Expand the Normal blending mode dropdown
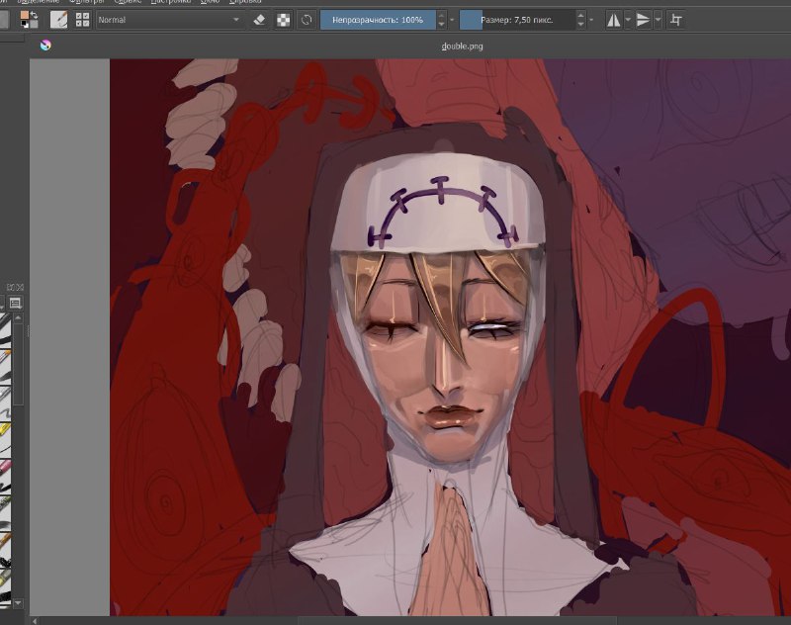This screenshot has width=791, height=625. click(x=169, y=20)
